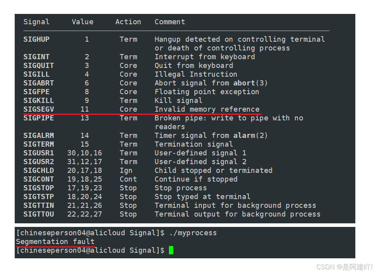Click the SIGCHLD 'Ign' action entry
Screen dimensions: 374x273
click(126, 171)
